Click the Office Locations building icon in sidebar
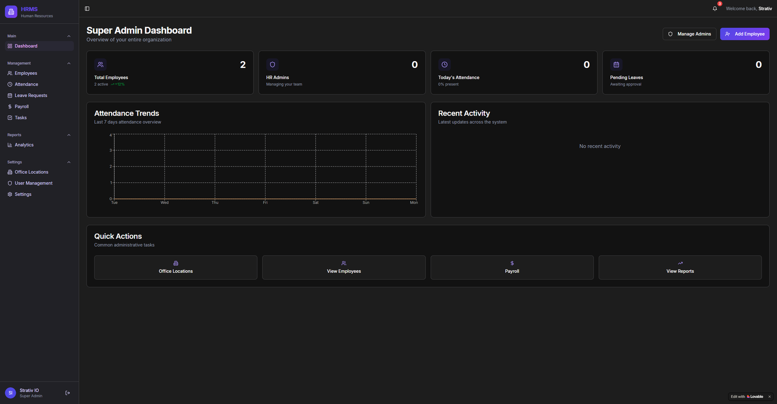This screenshot has width=777, height=404. point(10,172)
